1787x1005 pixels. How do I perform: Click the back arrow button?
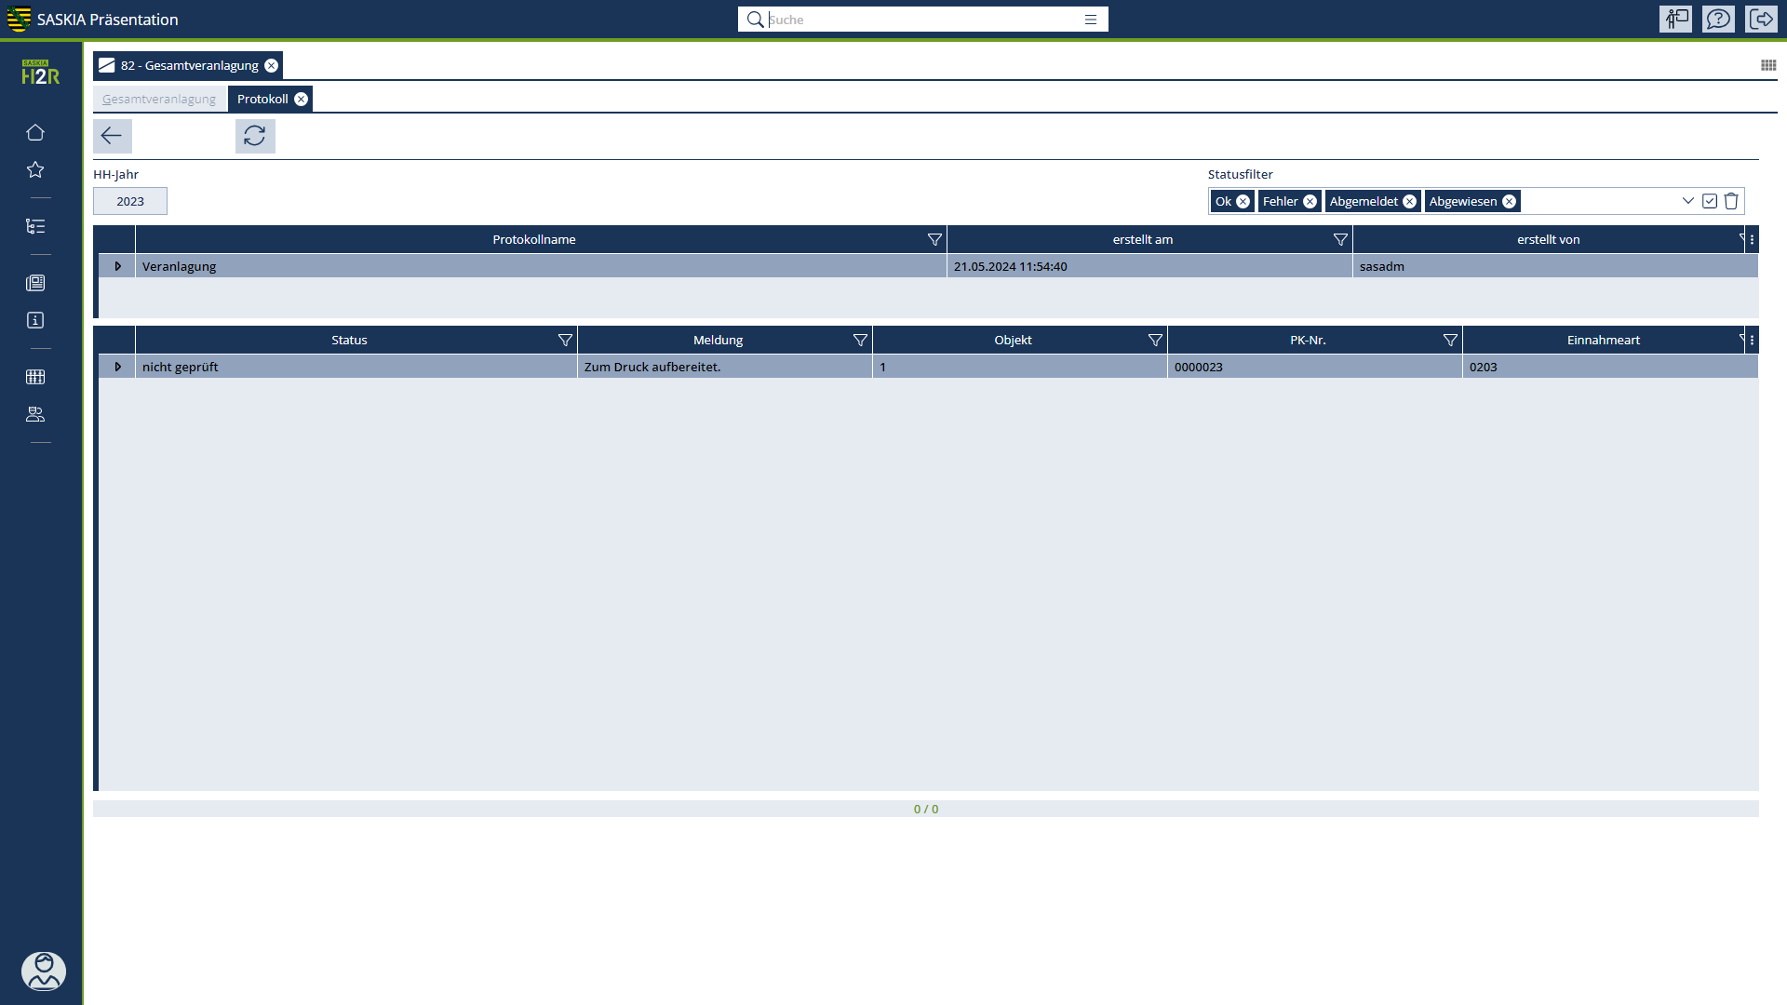point(112,136)
